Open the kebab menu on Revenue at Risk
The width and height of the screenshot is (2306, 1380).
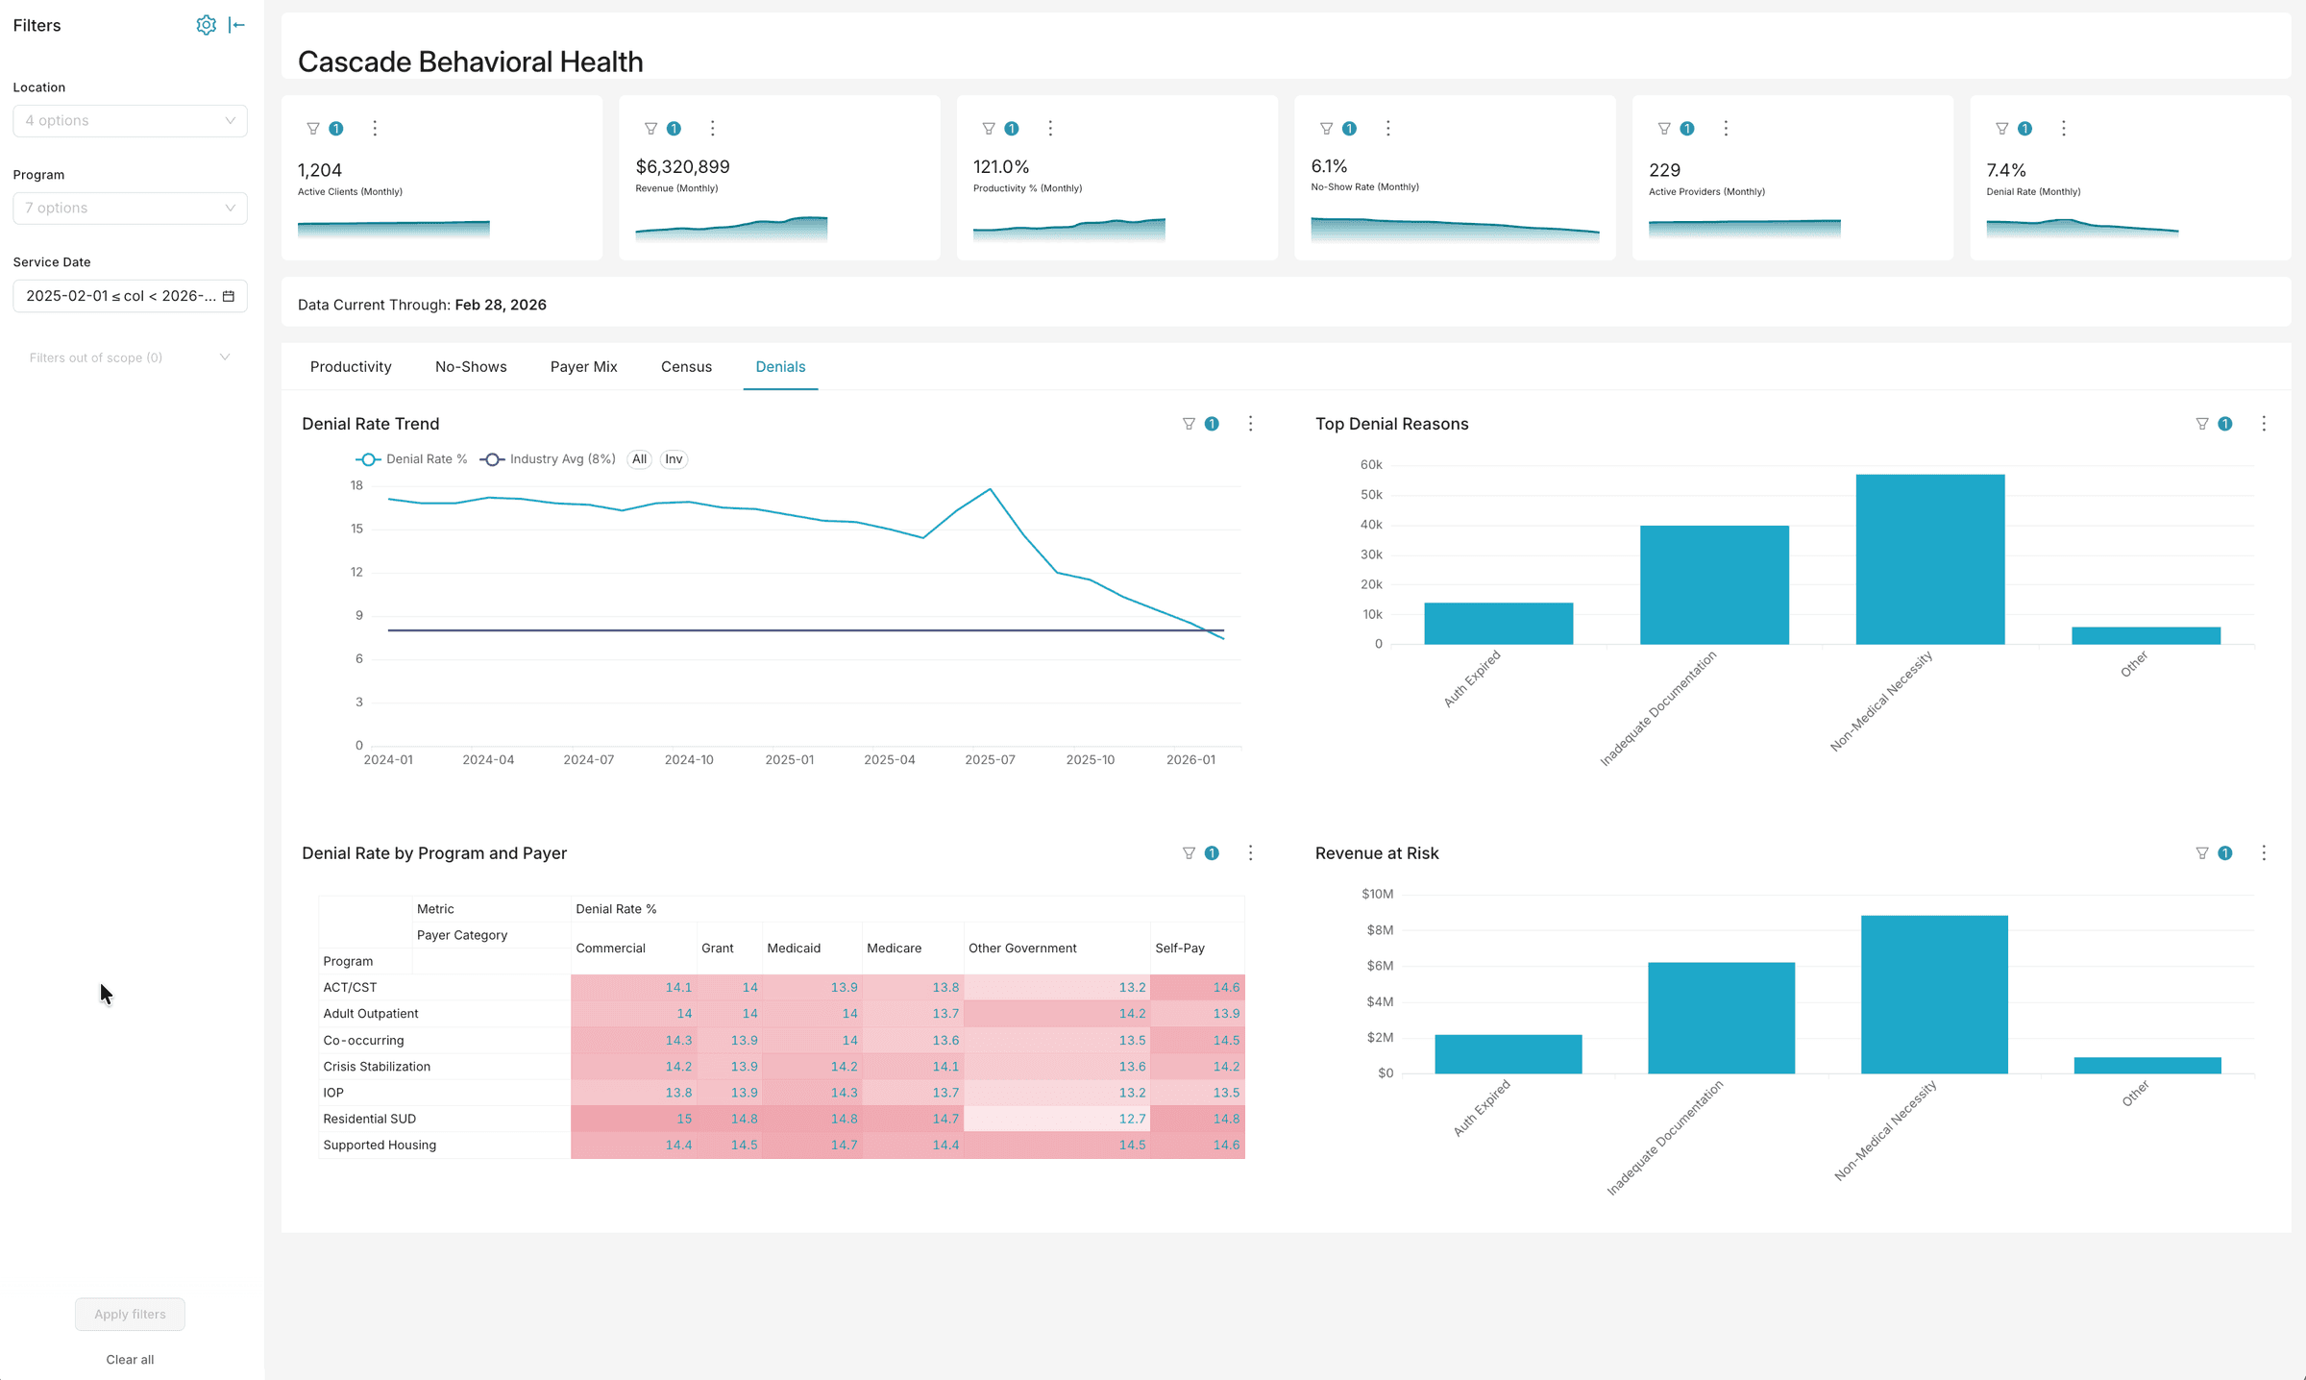coord(2264,852)
